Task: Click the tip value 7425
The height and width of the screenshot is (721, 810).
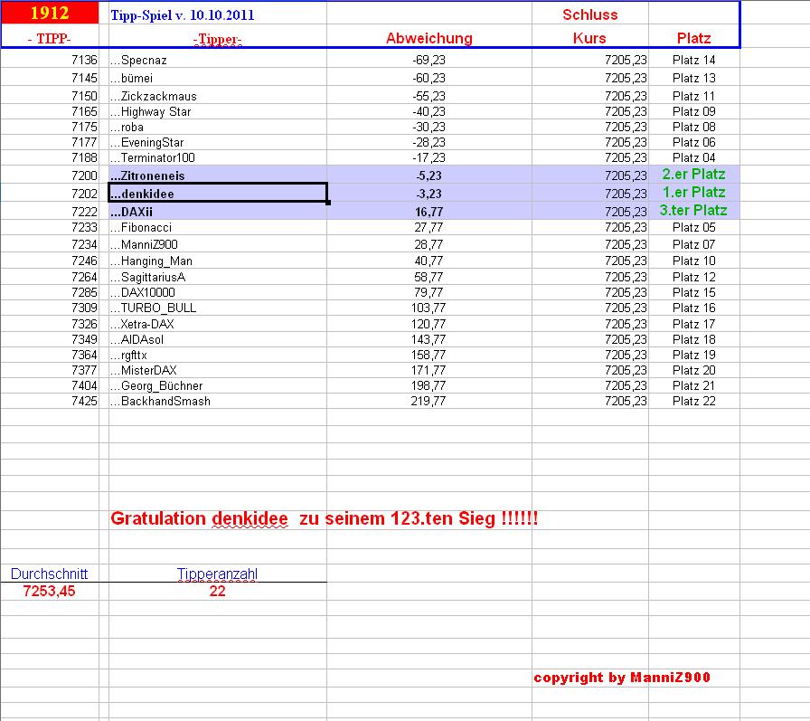Action: (84, 401)
